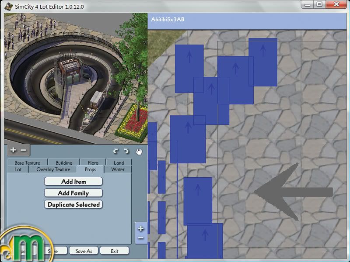Image resolution: width=350 pixels, height=262 pixels.
Task: Switch to the Water tab
Action: 118,169
